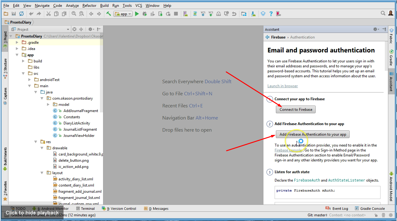Run the app with green play icon
This screenshot has width=397, height=221.
137,14
